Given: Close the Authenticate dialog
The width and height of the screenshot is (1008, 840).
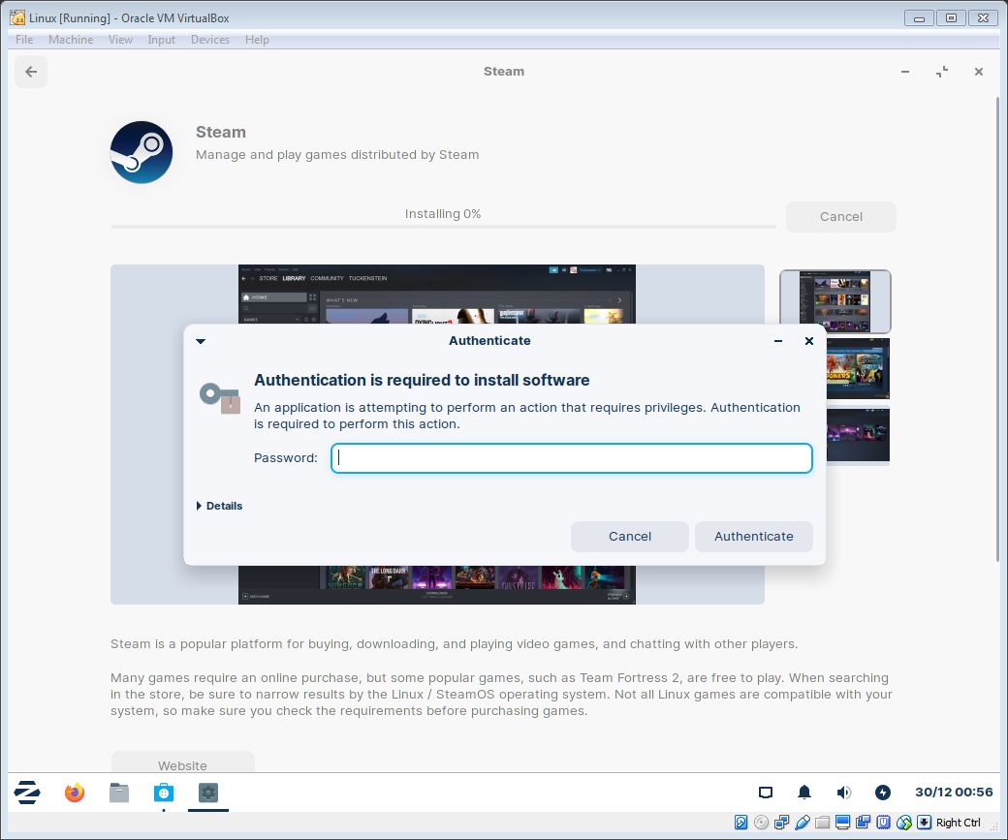Looking at the screenshot, I should (x=809, y=341).
